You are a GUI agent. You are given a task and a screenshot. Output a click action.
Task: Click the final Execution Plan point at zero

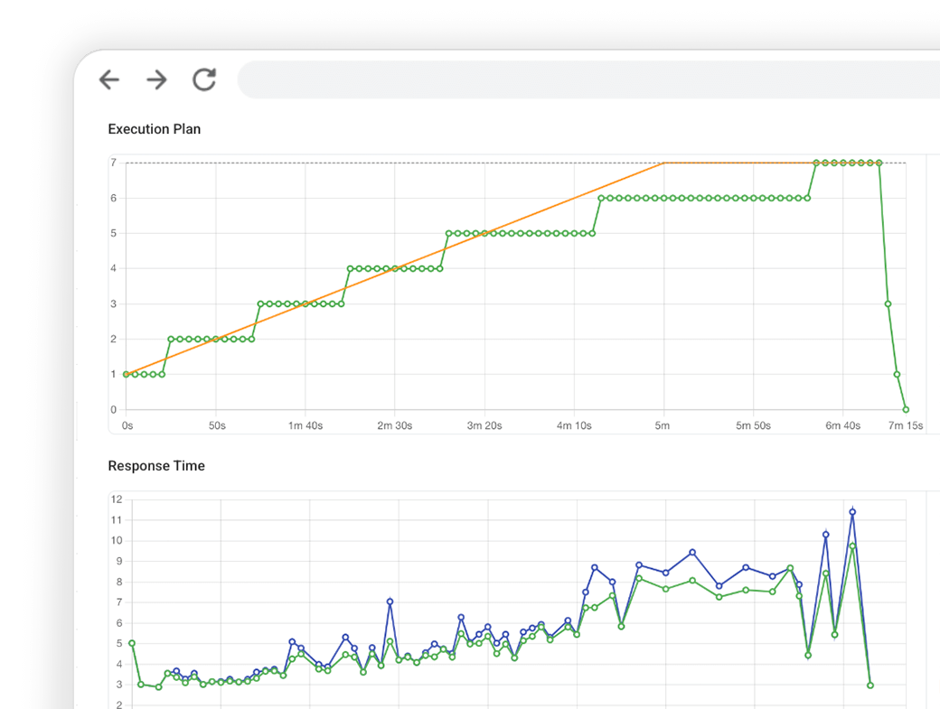[x=906, y=409]
